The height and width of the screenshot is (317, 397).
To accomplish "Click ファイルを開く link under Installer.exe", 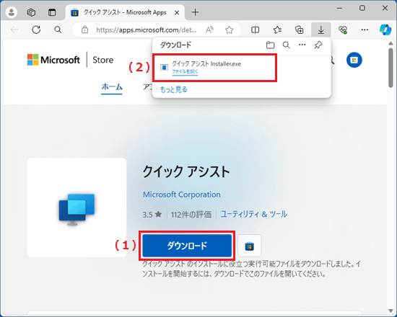I will pos(185,71).
